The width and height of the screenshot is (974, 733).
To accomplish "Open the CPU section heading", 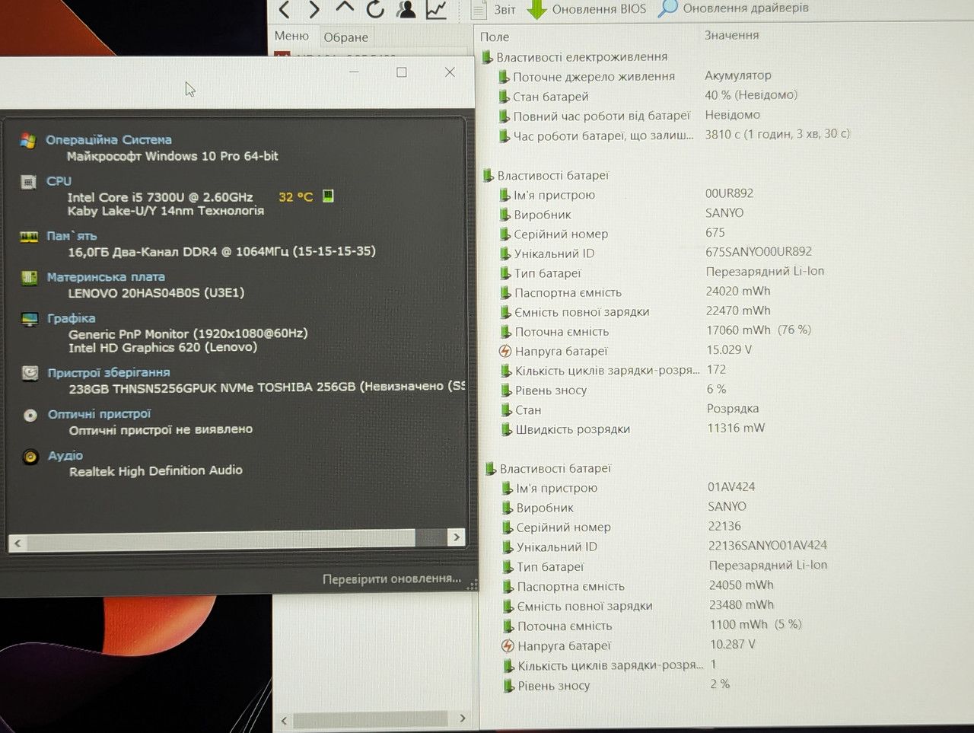I will 59,181.
